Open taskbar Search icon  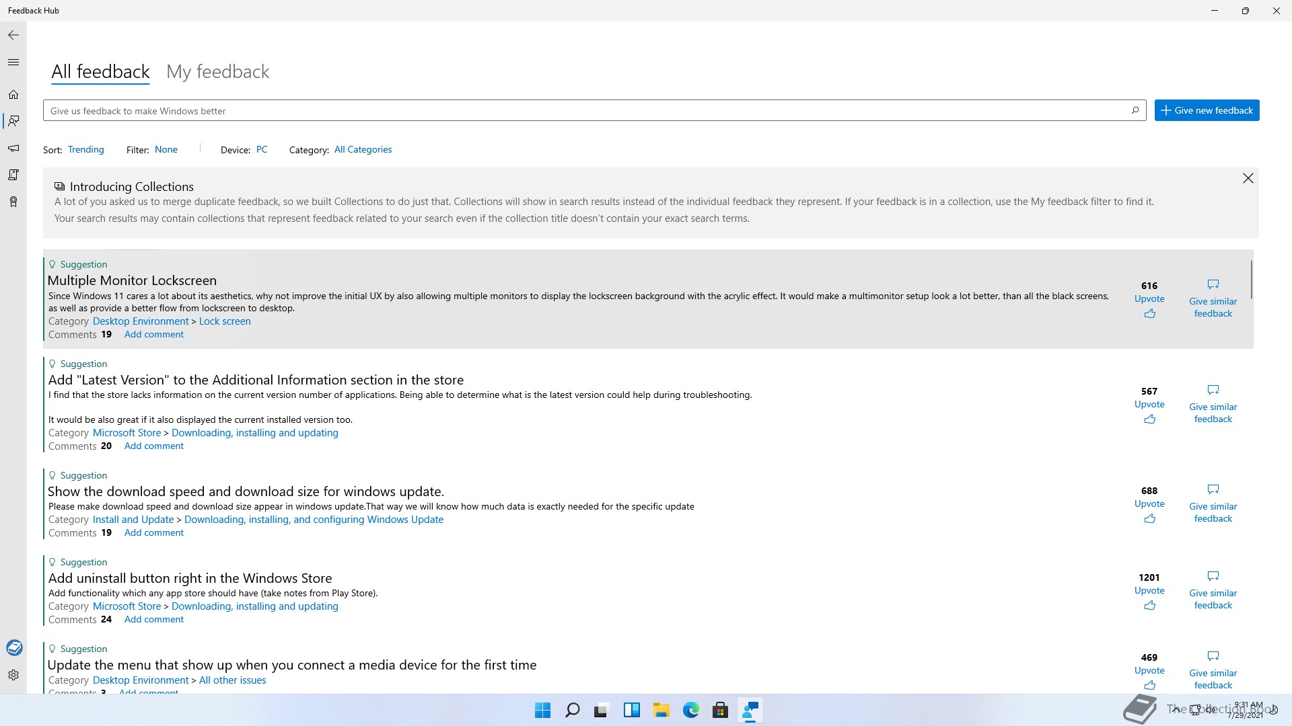(x=573, y=710)
